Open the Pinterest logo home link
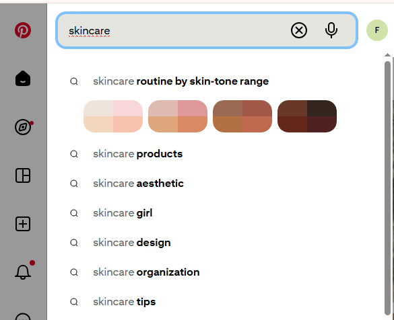 point(23,30)
